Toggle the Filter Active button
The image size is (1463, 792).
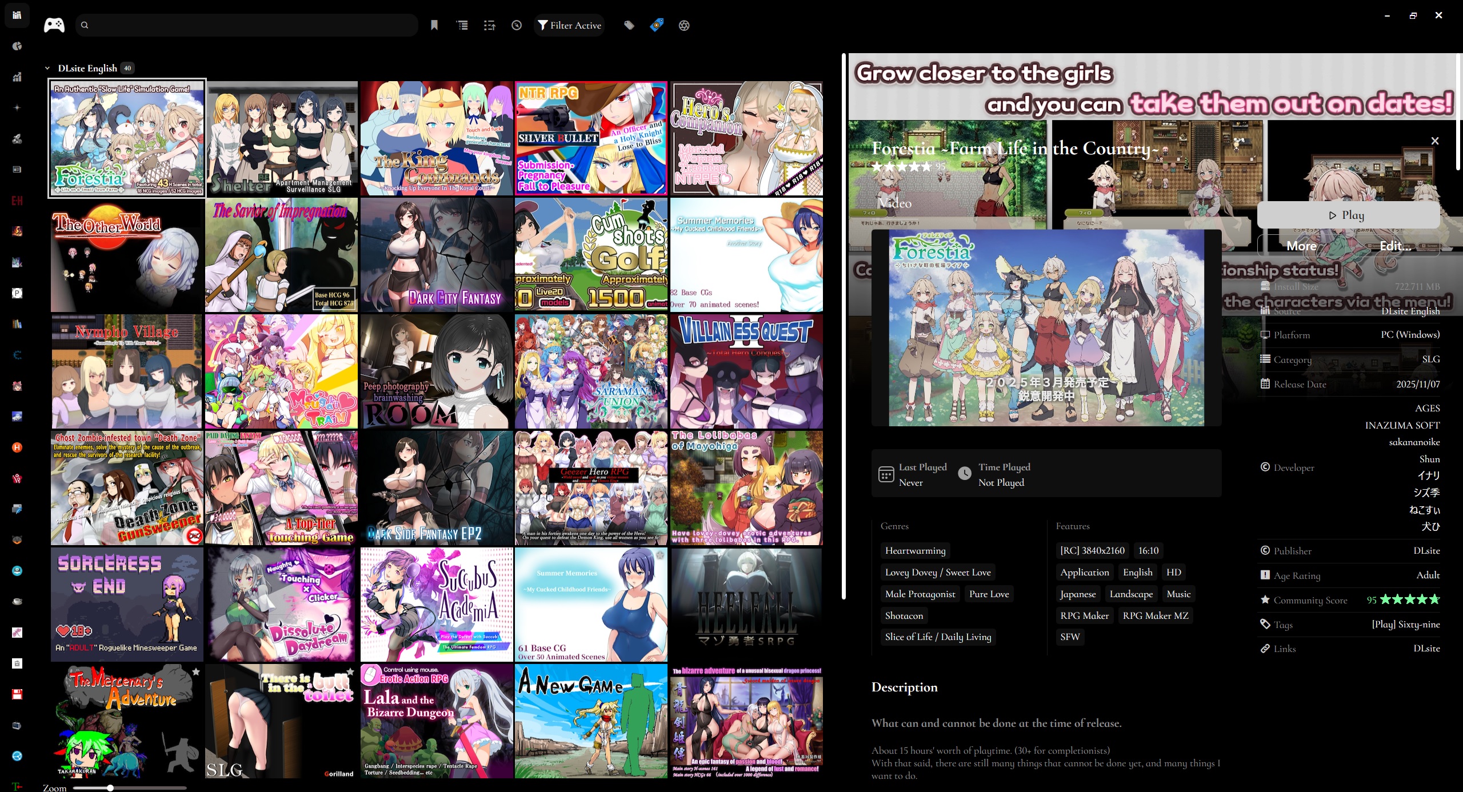pyautogui.click(x=569, y=25)
